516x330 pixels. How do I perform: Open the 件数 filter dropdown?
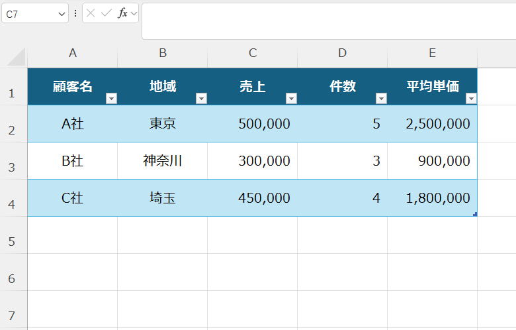tap(381, 99)
